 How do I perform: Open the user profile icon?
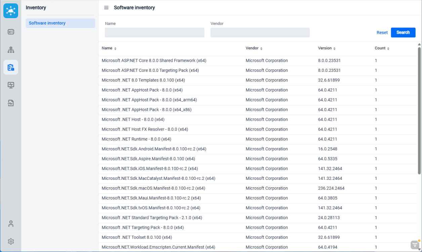click(x=11, y=223)
